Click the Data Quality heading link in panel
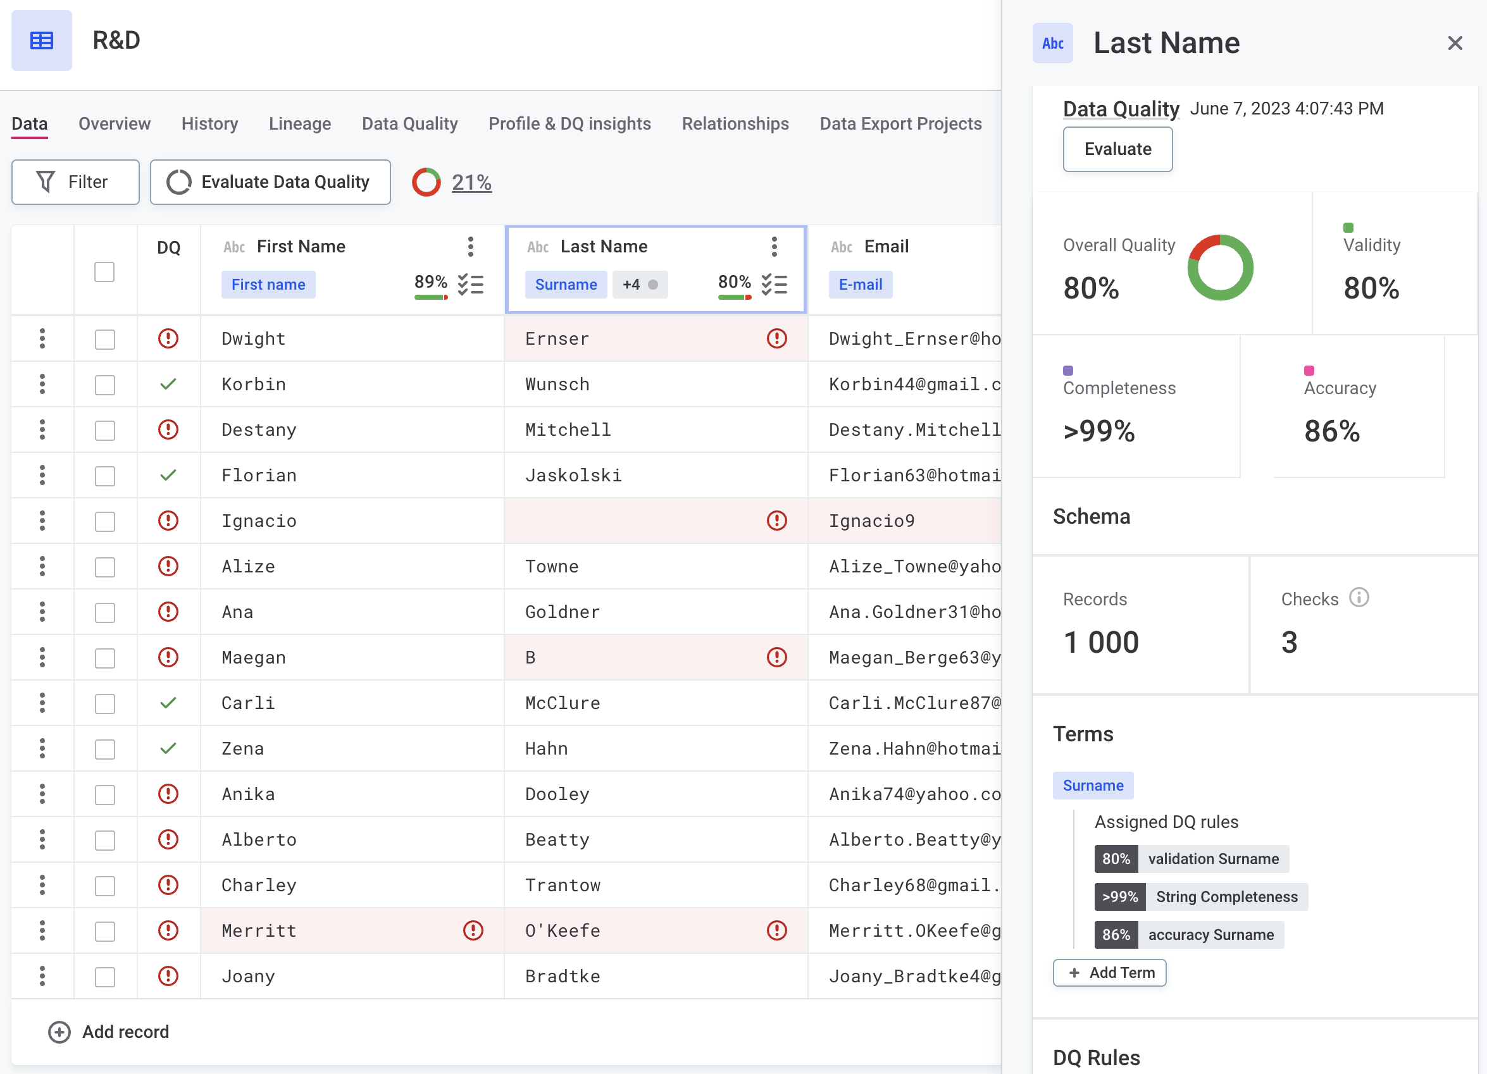1487x1074 pixels. tap(1121, 109)
